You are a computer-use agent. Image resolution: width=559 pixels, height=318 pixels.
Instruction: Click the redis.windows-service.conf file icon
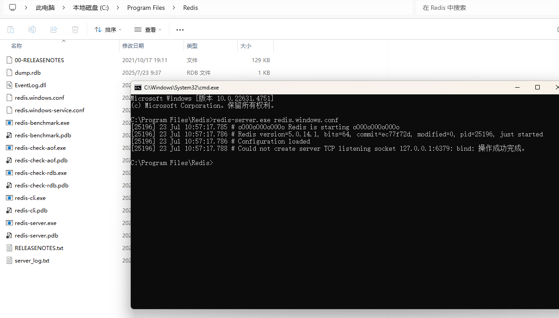9,110
